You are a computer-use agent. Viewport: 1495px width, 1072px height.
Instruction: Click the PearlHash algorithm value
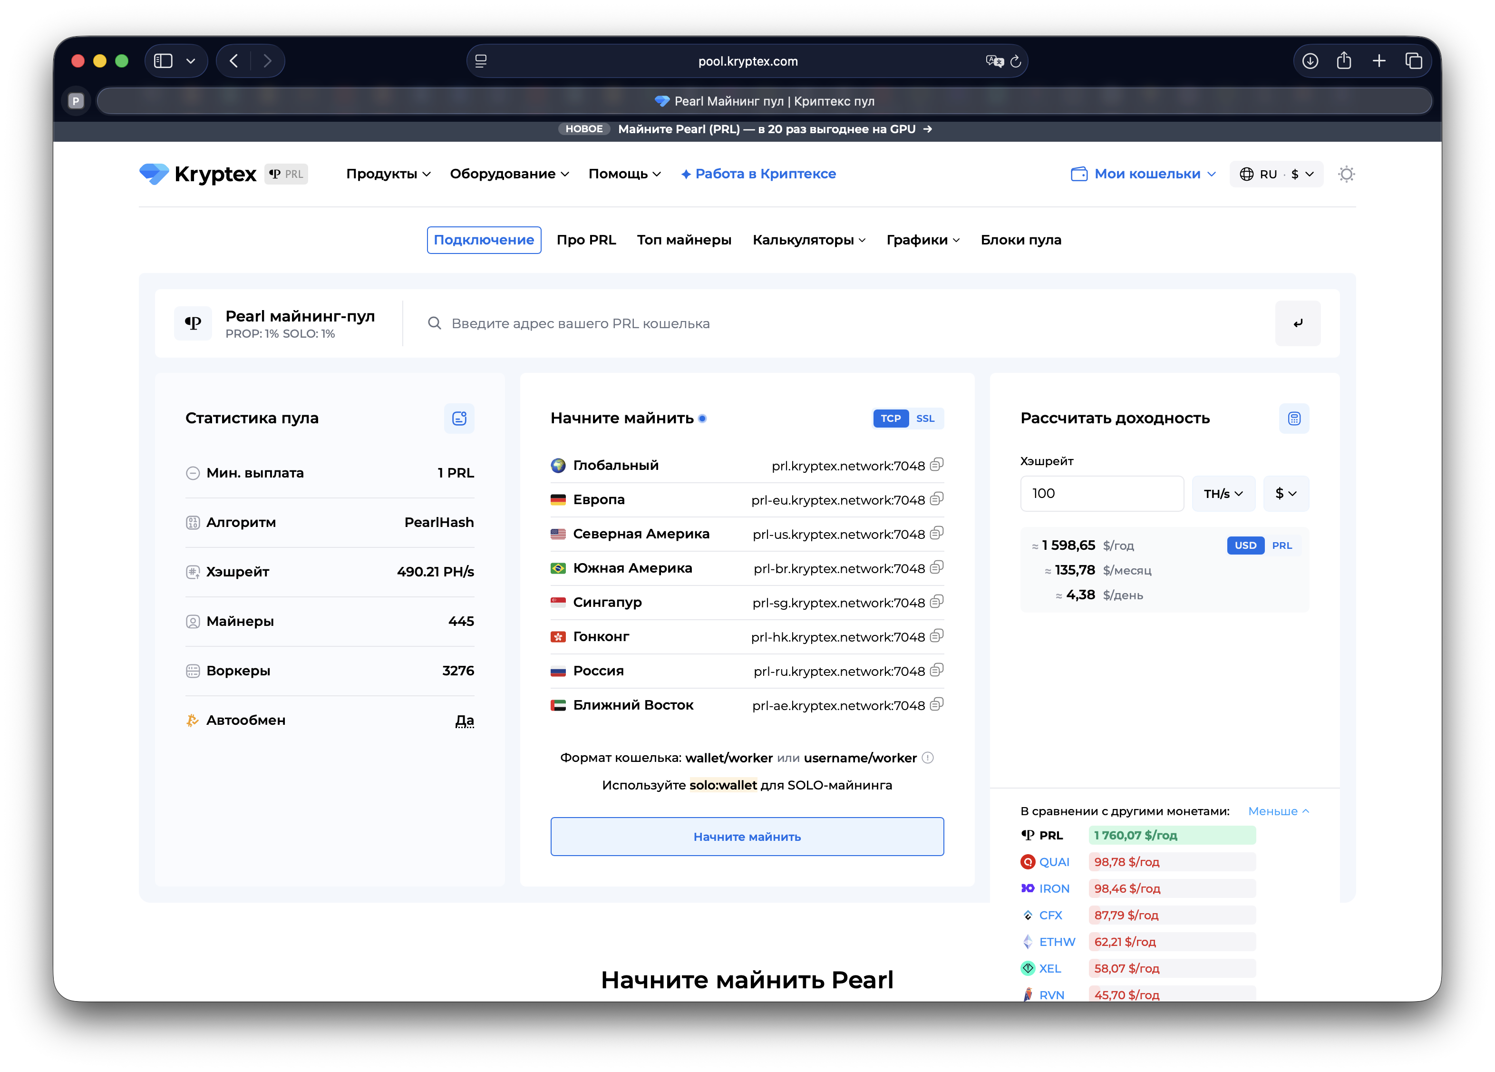pyautogui.click(x=439, y=522)
